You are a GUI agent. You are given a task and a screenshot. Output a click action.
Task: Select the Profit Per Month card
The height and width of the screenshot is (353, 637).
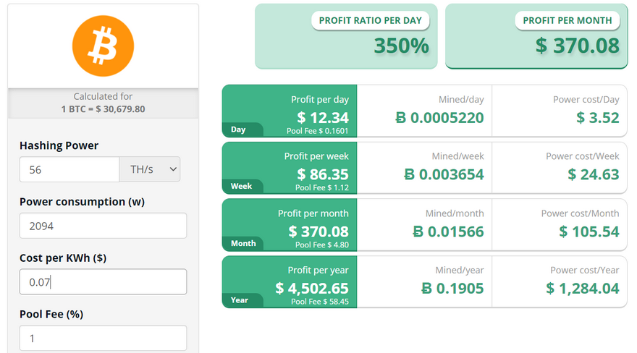[x=536, y=36]
